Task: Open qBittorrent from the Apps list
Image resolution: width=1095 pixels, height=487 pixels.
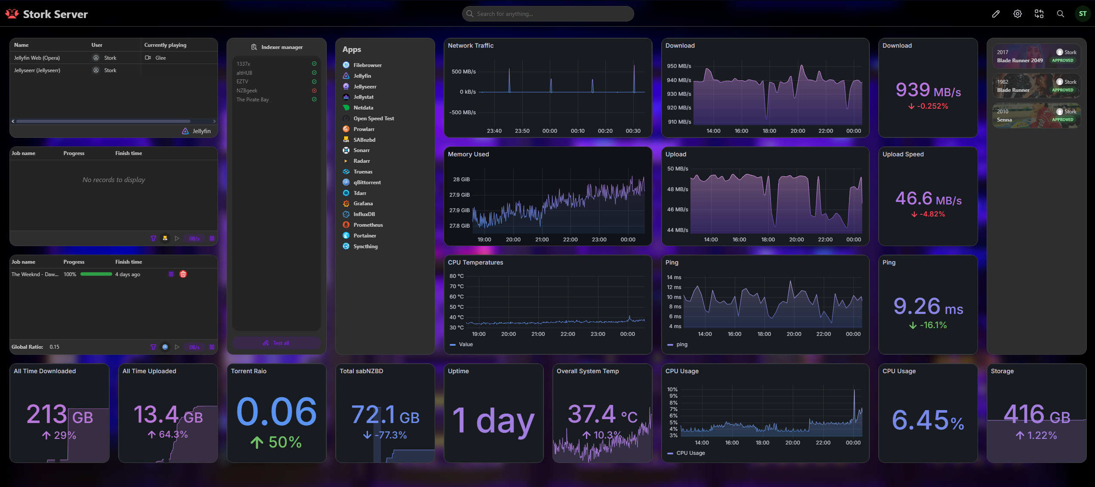Action: [362, 183]
